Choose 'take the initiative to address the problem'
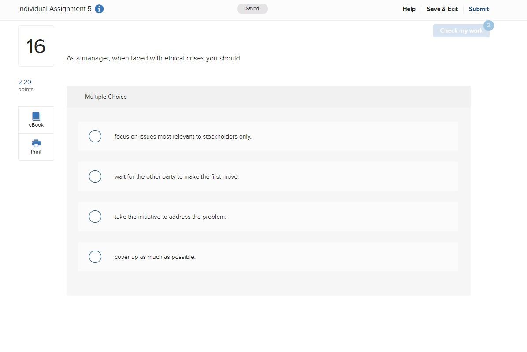This screenshot has height=352, width=527. [95, 217]
